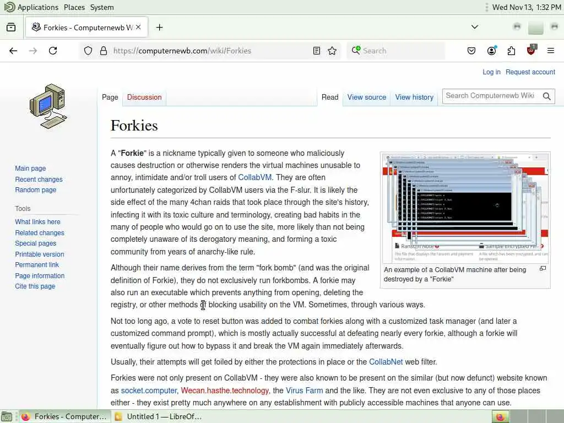Follow the CollabNet link

[x=386, y=362]
